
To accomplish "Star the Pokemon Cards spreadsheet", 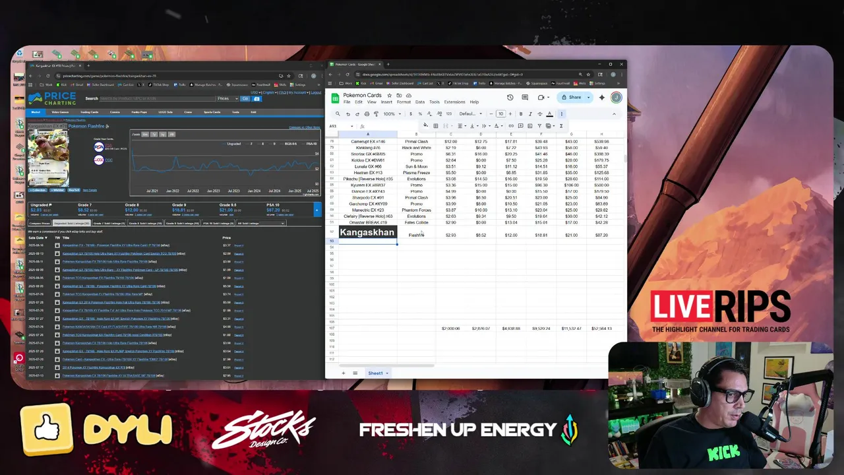I will [x=390, y=95].
